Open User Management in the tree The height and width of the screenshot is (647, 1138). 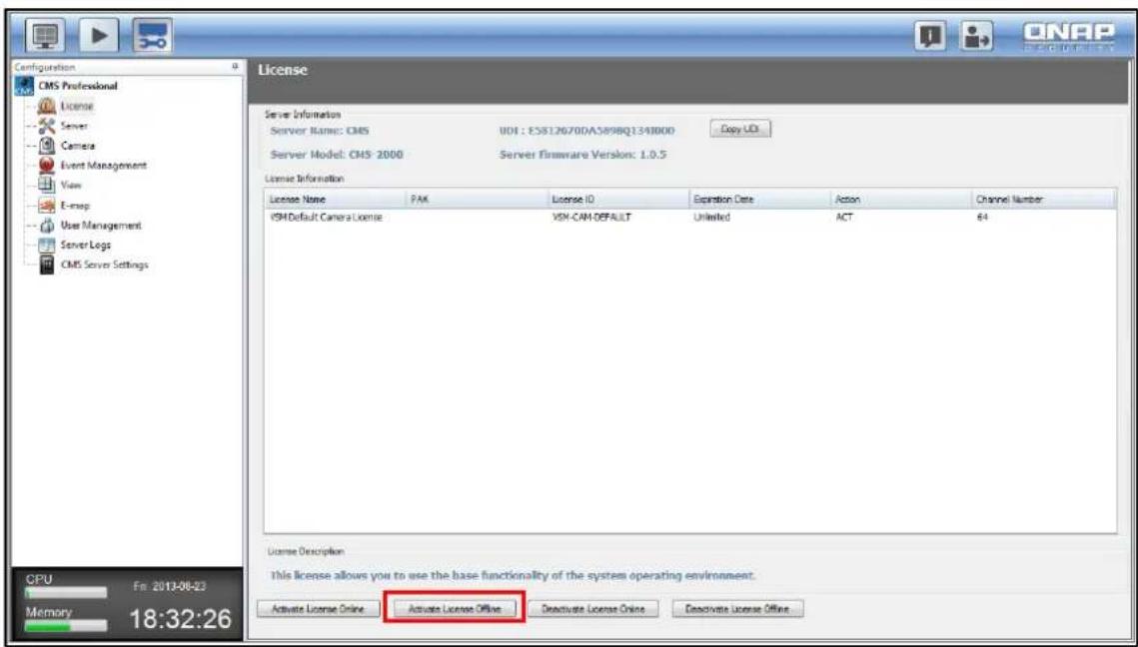pyautogui.click(x=101, y=225)
